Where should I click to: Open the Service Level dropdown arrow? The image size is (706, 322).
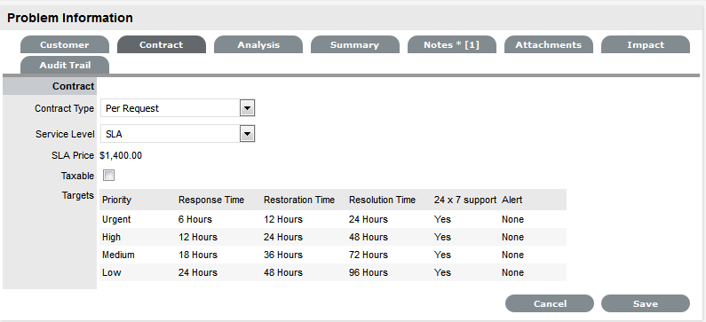[x=247, y=134]
